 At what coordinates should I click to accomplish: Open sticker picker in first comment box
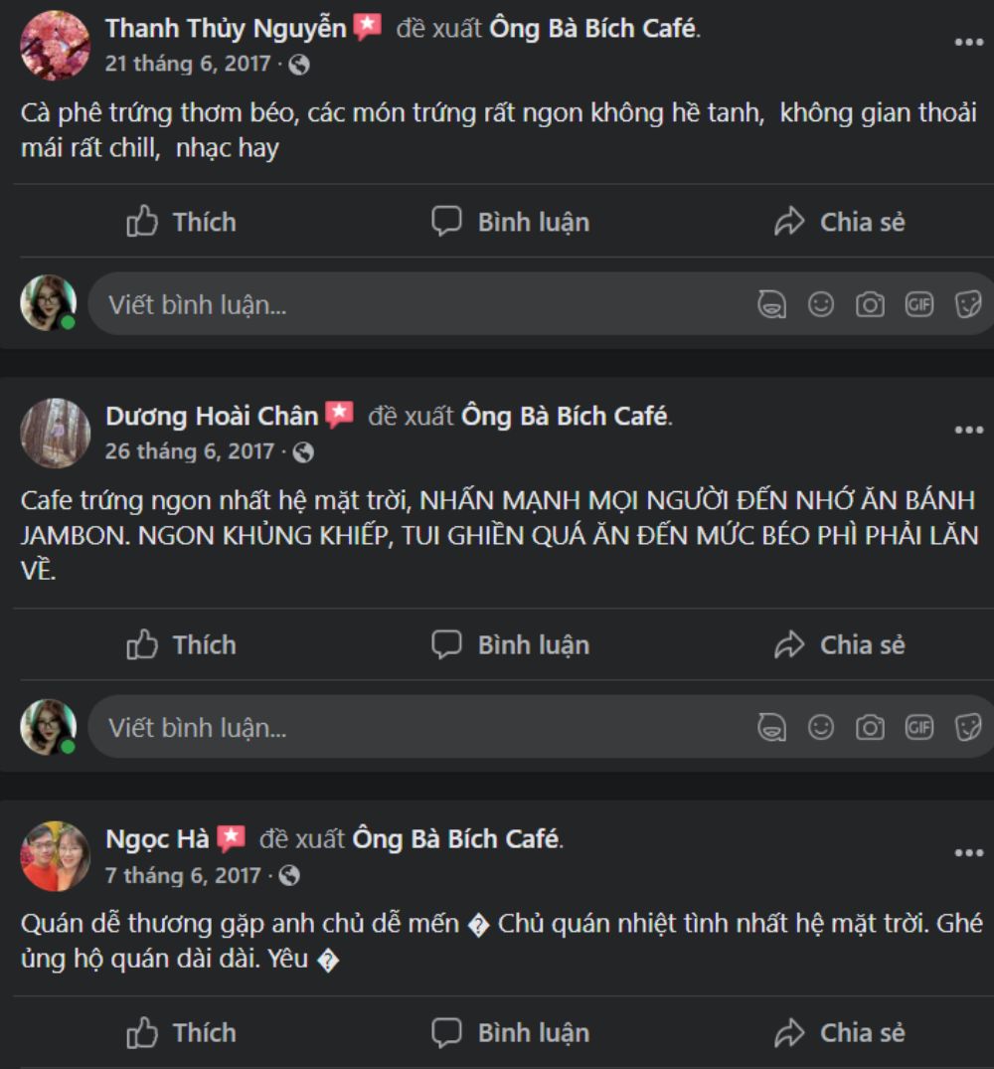(x=968, y=304)
